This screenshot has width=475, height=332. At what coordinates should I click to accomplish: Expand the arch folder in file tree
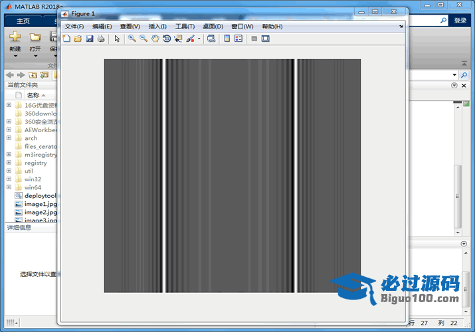[9, 138]
